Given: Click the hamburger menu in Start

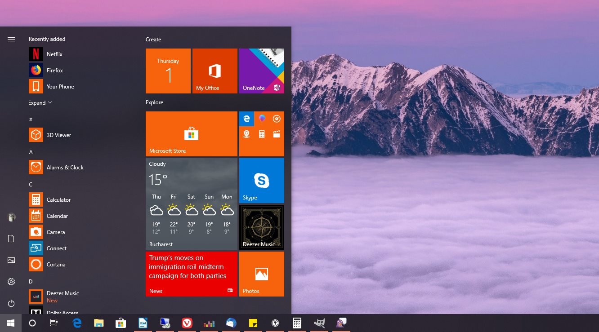Looking at the screenshot, I should (11, 39).
